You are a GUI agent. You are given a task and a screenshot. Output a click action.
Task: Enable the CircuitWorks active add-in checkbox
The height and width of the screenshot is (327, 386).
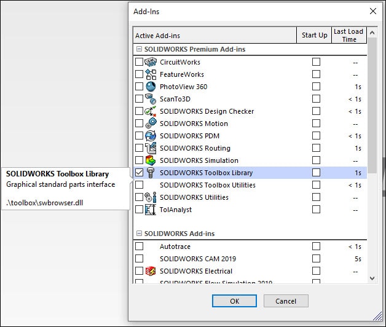click(139, 62)
